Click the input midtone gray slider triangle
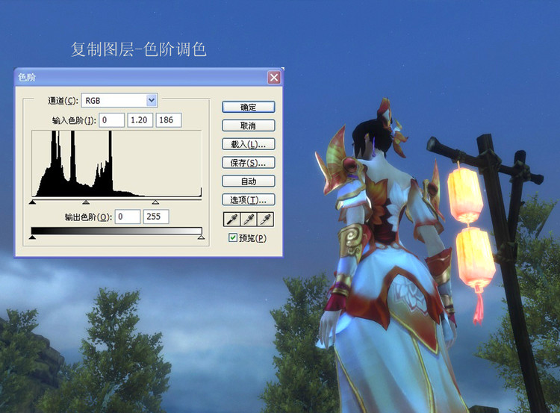Viewport: 560px width, 413px height. click(86, 202)
